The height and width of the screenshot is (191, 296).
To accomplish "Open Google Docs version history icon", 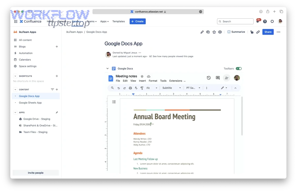I will (209, 78).
